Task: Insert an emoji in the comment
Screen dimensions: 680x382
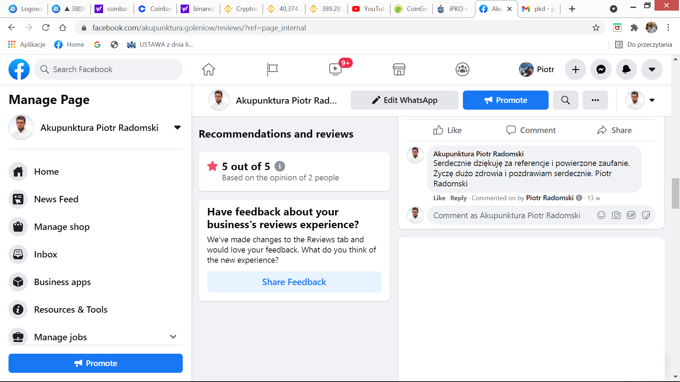Action: point(601,215)
